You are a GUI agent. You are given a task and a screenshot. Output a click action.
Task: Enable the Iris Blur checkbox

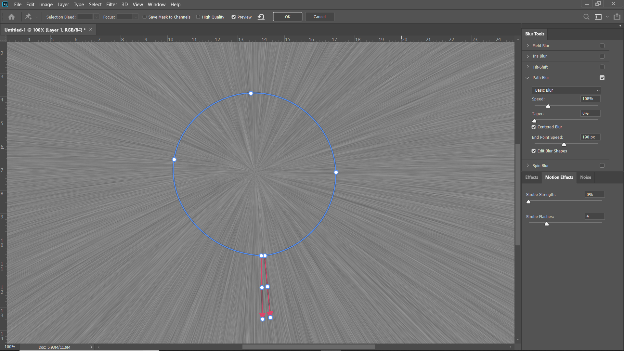(x=602, y=56)
